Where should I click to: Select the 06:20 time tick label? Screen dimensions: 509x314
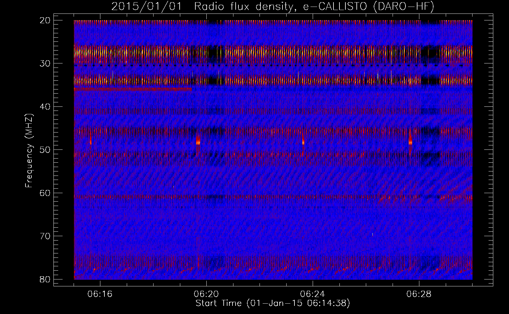coord(206,294)
